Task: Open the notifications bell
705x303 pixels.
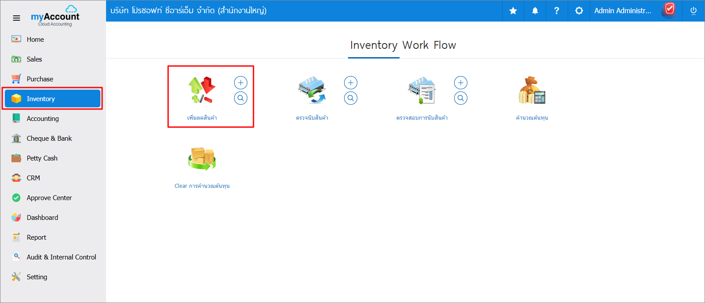Action: (x=535, y=11)
